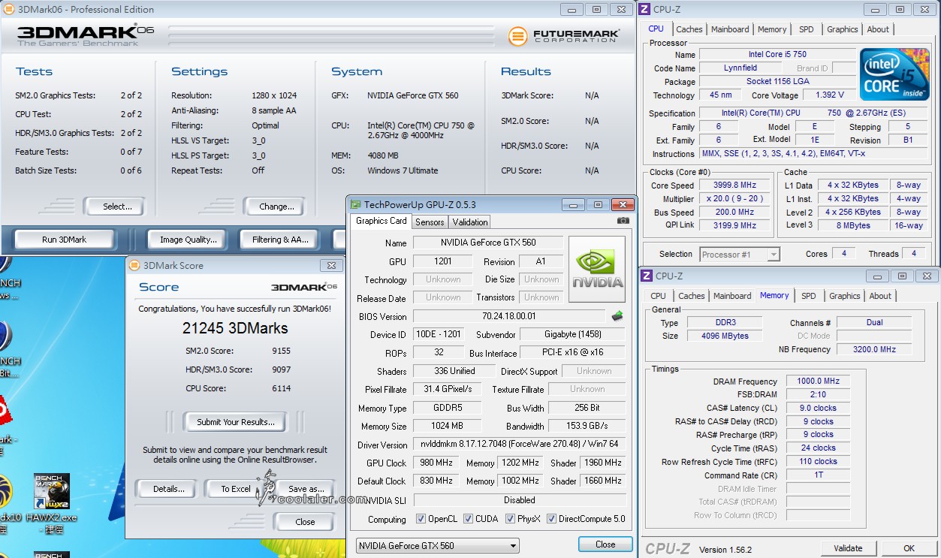This screenshot has width=941, height=558.
Task: Open the Caches tab in upper CPU-Z
Action: coord(689,29)
